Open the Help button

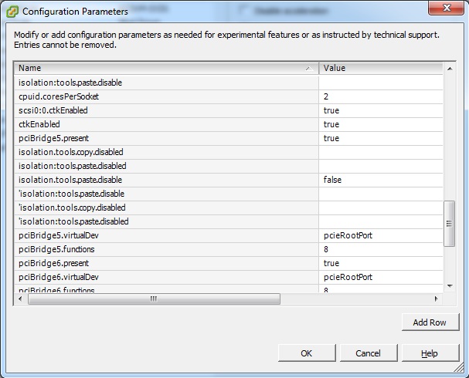pos(430,353)
